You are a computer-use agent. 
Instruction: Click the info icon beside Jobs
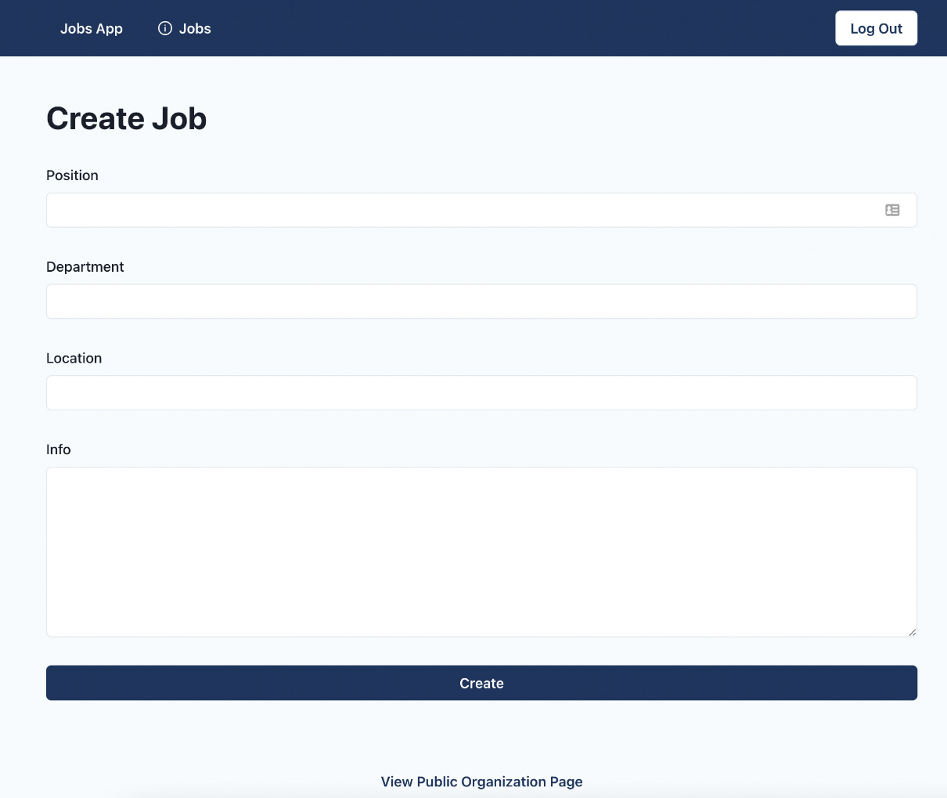coord(164,28)
